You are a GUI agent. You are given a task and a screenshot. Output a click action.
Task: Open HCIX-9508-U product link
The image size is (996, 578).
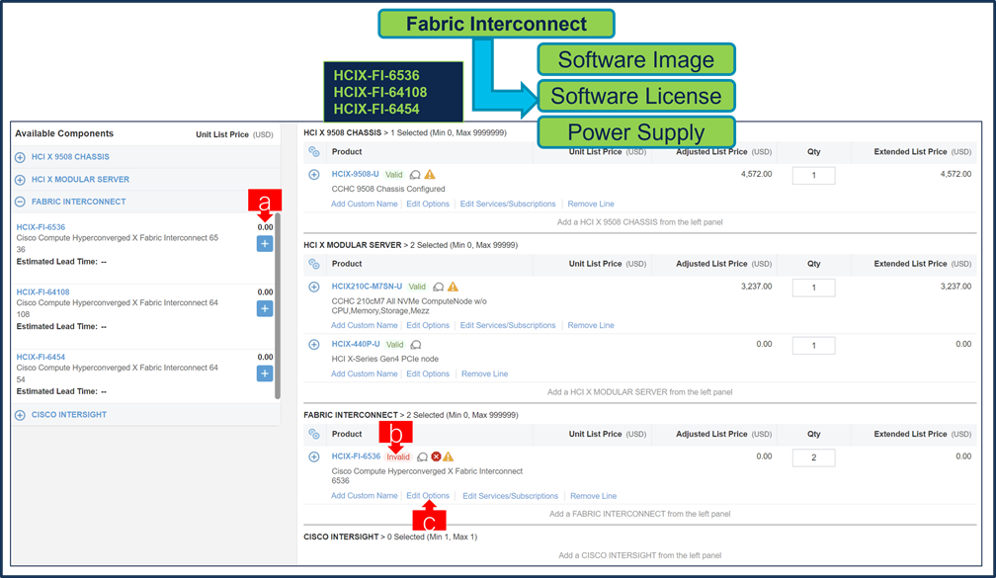355,174
